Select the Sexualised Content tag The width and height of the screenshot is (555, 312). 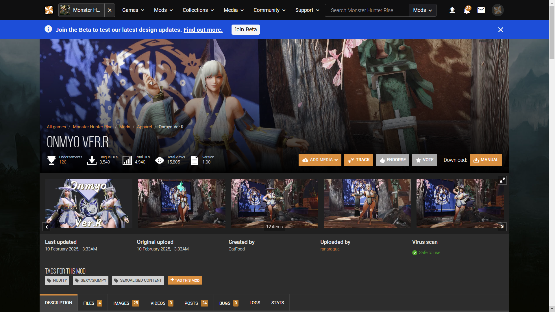click(x=138, y=281)
